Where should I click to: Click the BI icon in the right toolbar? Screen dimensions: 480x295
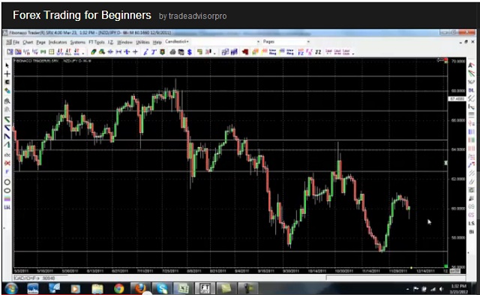coord(472,232)
